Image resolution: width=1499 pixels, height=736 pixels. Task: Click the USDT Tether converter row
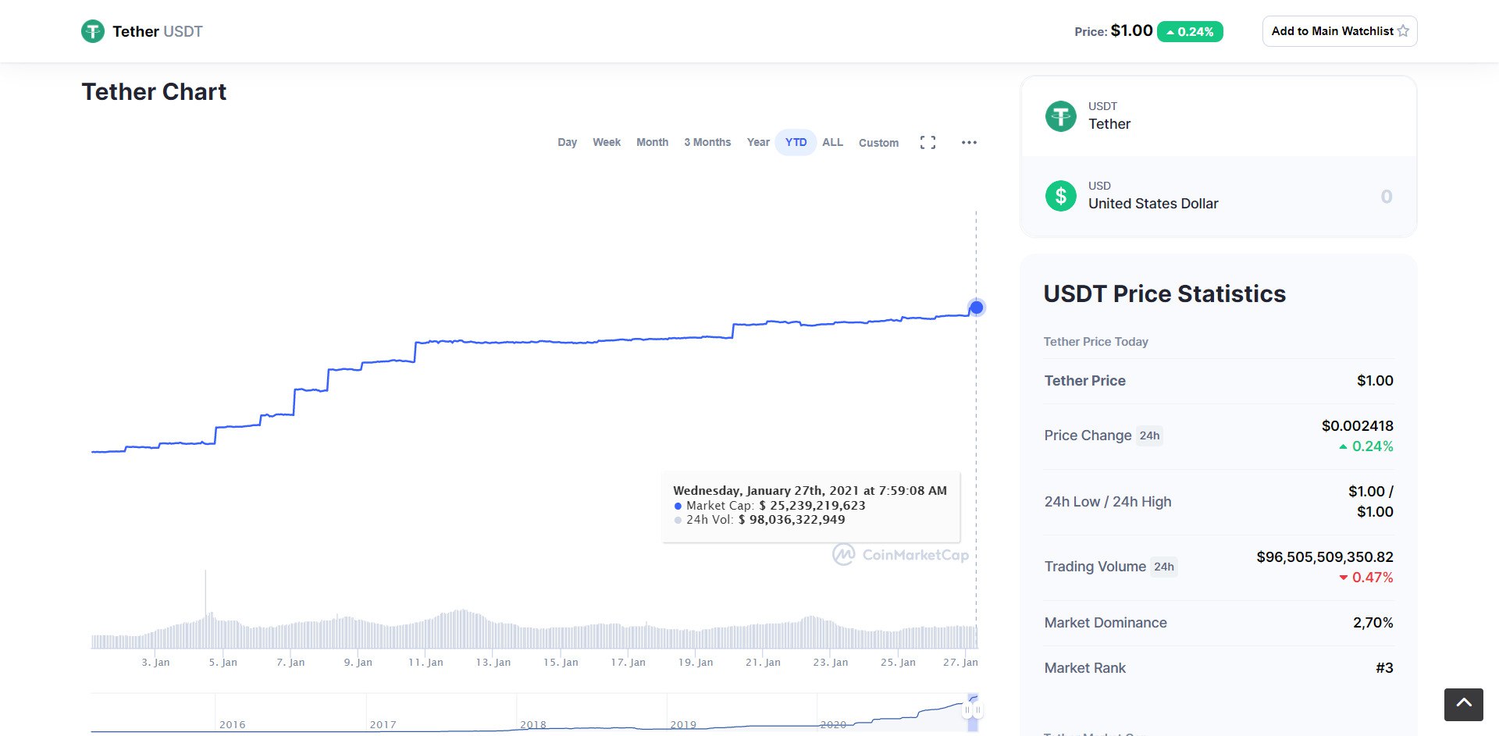pos(1218,116)
